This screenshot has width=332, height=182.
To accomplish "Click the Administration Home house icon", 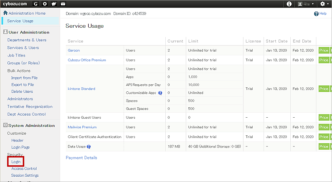I will pyautogui.click(x=5, y=13).
